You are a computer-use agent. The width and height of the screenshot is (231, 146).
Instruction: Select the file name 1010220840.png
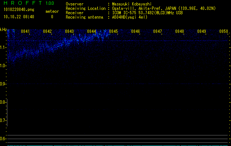click(19, 10)
